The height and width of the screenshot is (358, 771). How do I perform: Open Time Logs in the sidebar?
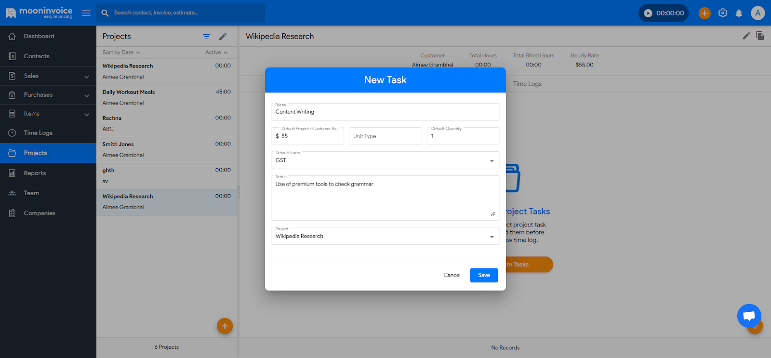click(x=38, y=133)
